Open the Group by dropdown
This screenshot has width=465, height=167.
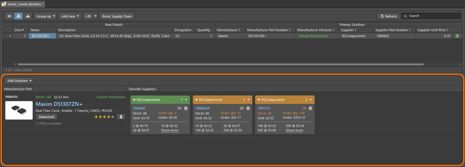tap(45, 16)
